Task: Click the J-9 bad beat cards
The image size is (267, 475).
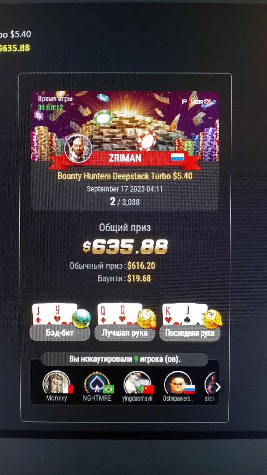Action: tap(53, 315)
